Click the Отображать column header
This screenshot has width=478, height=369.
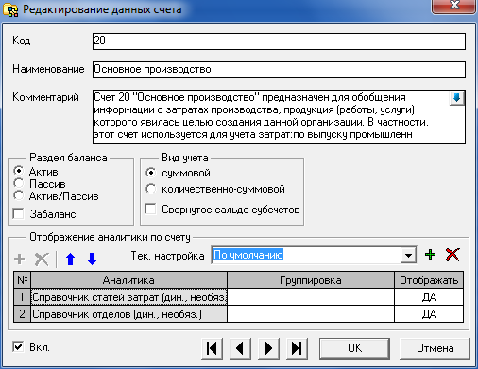[x=429, y=280]
